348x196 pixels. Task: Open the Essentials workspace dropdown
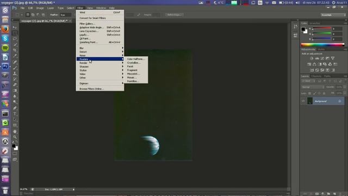(x=333, y=15)
